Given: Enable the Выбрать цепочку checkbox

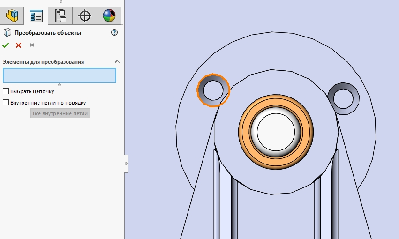Looking at the screenshot, I should [x=6, y=91].
